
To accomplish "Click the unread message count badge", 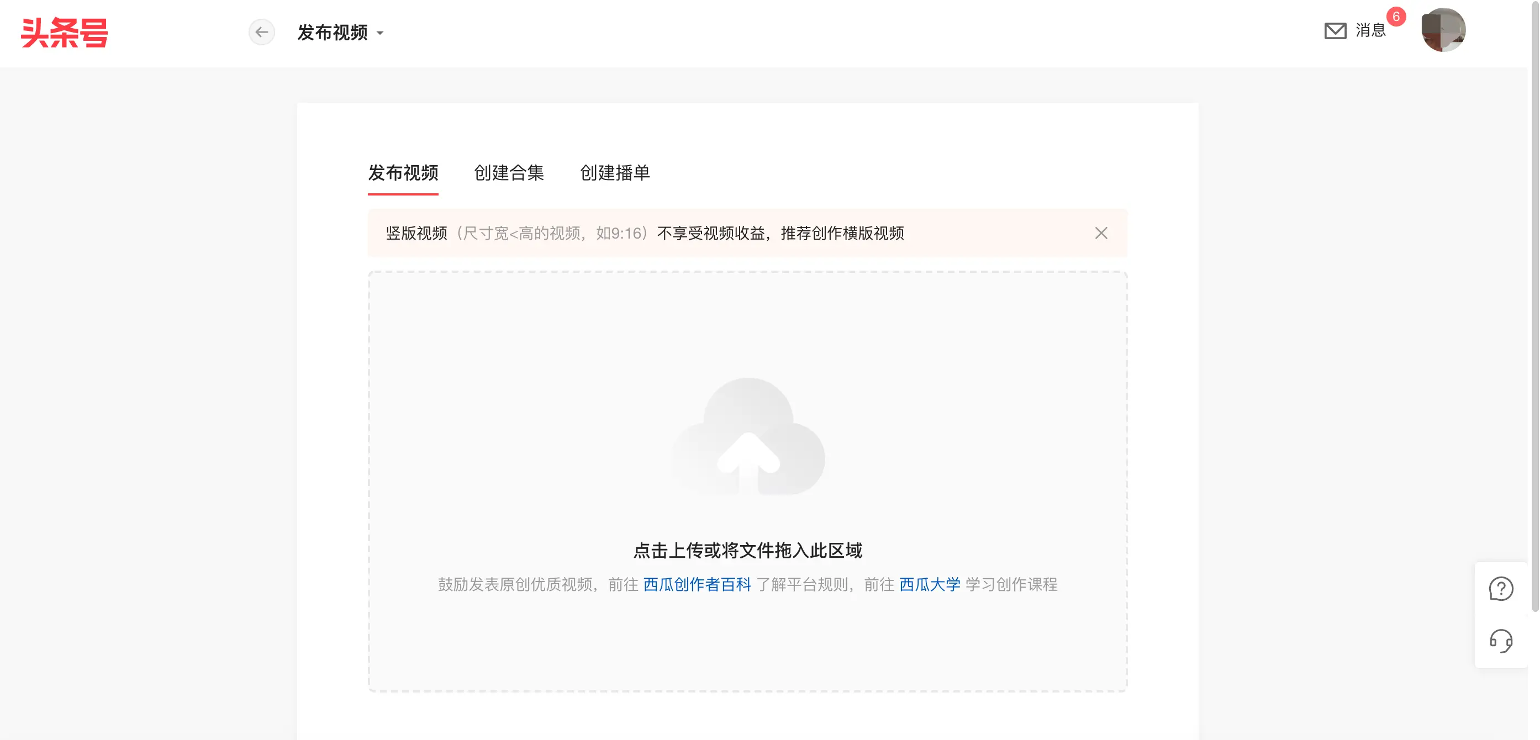I will [1396, 18].
